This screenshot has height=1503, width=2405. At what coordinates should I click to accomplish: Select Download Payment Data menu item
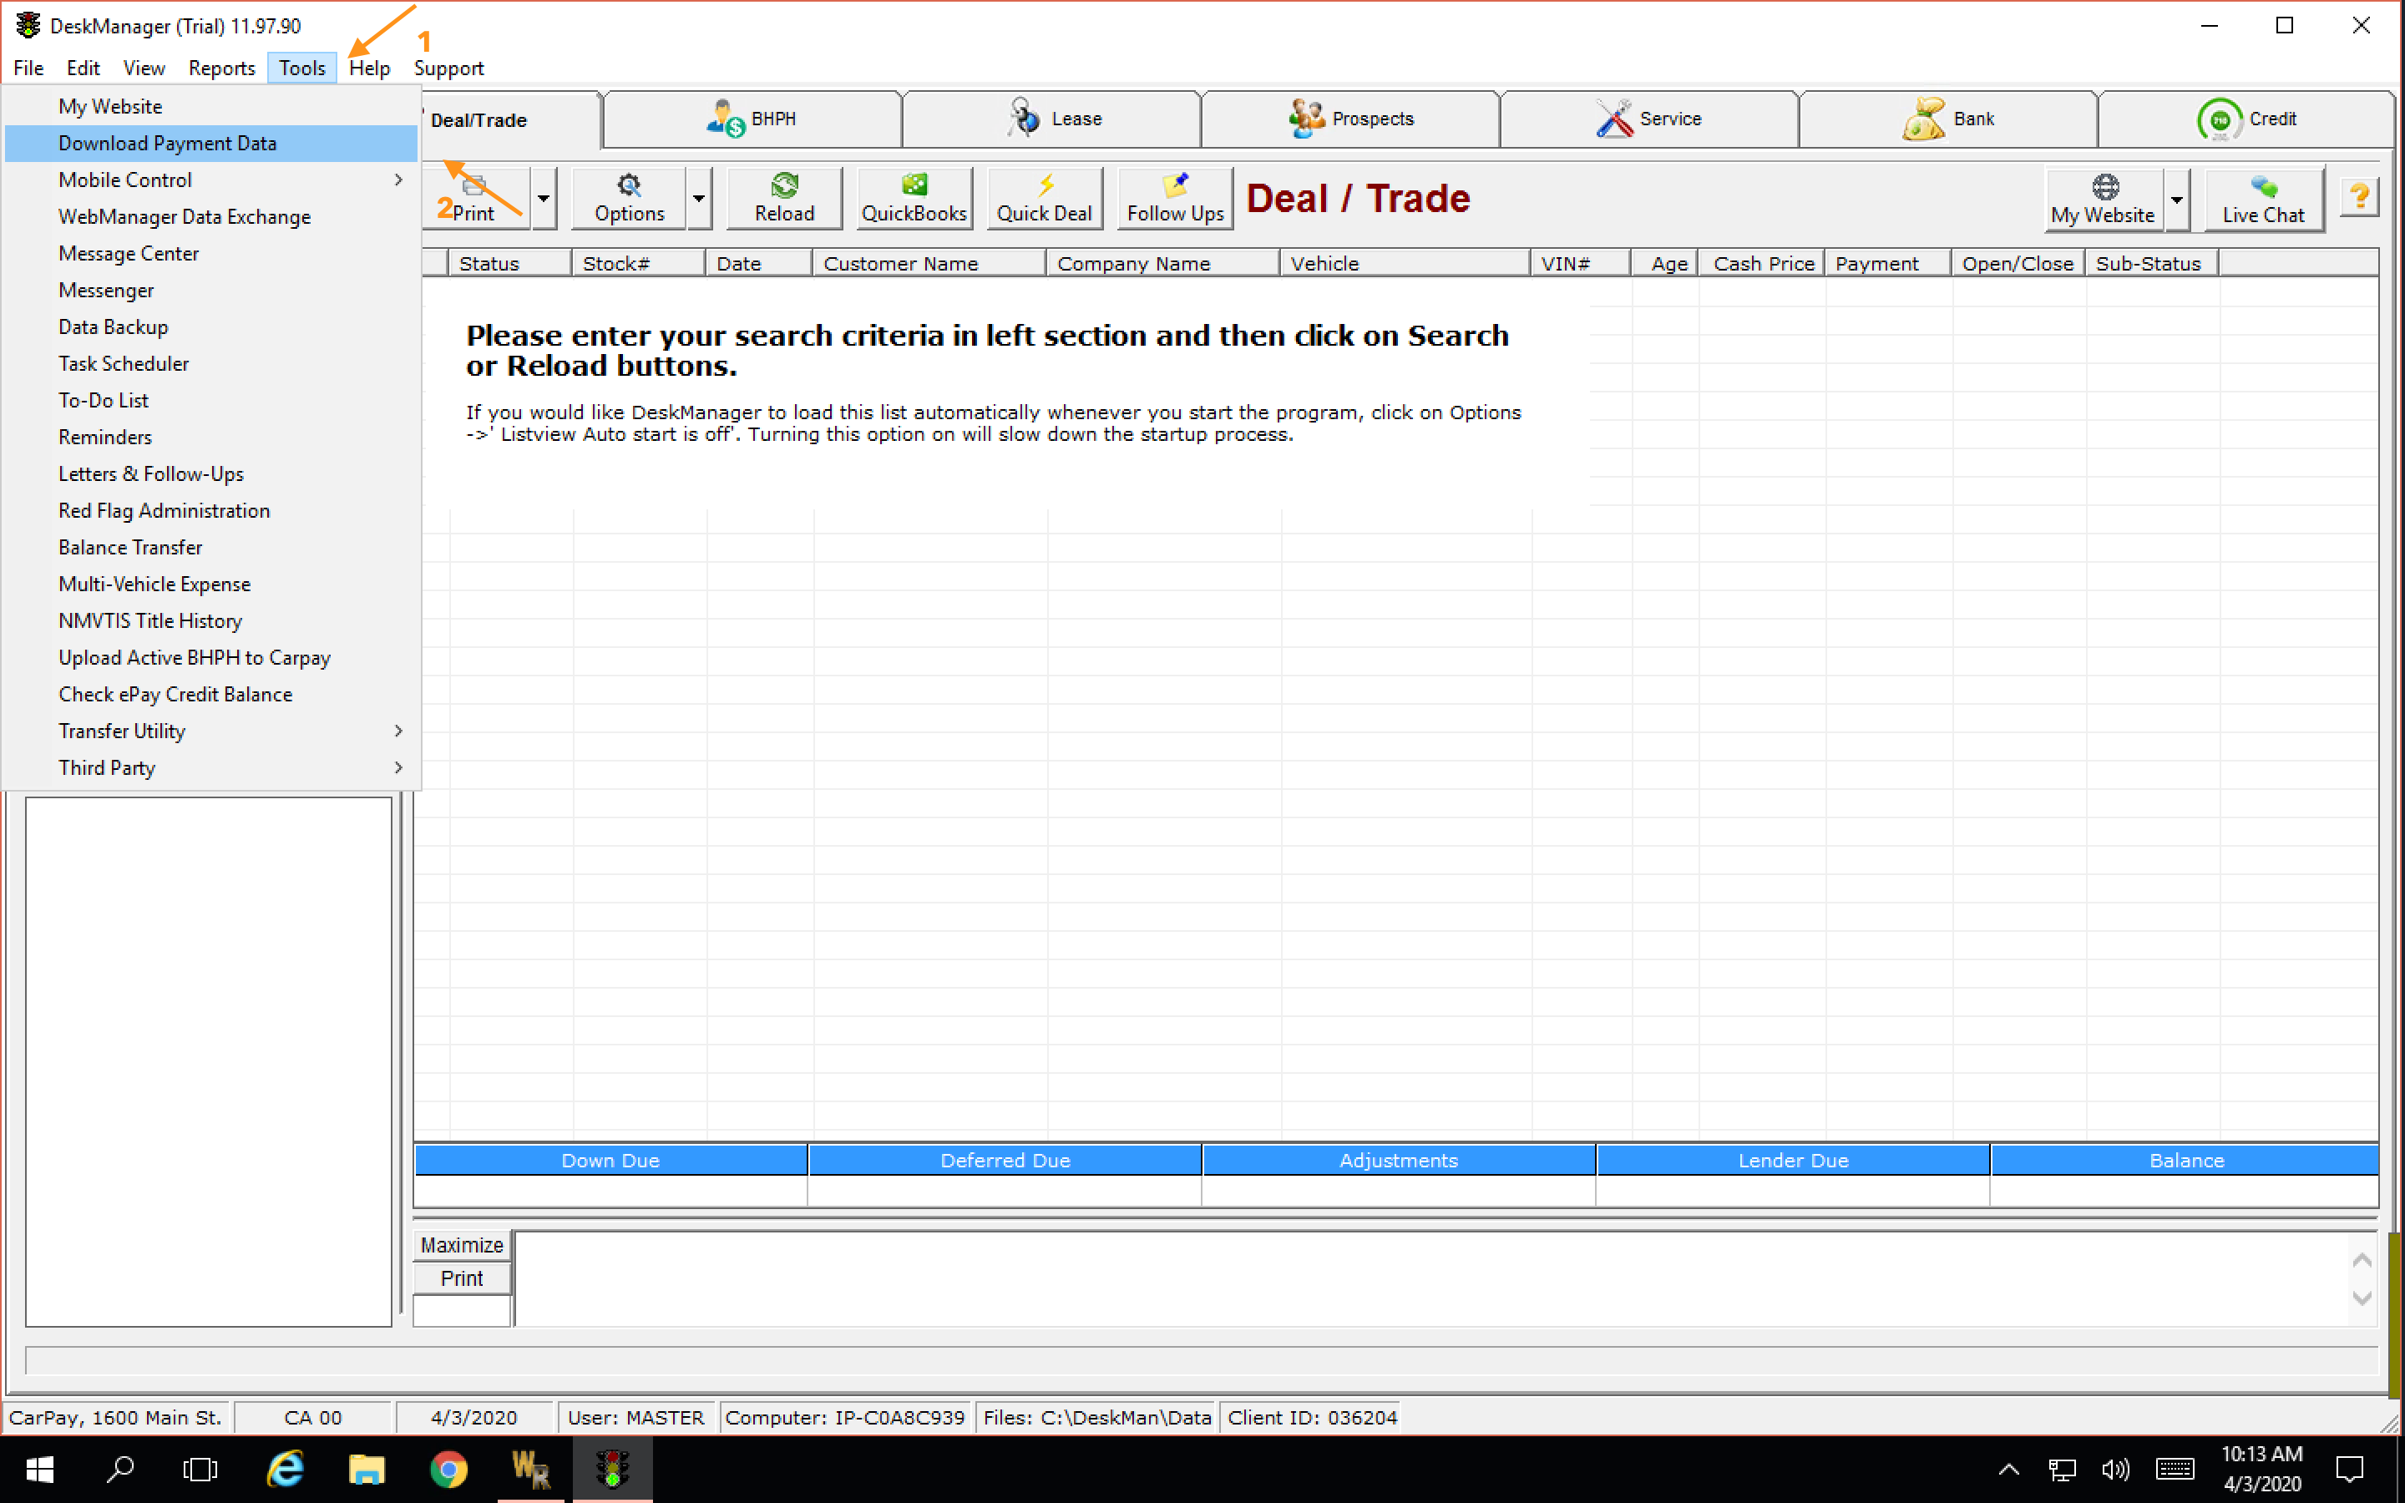pyautogui.click(x=167, y=143)
